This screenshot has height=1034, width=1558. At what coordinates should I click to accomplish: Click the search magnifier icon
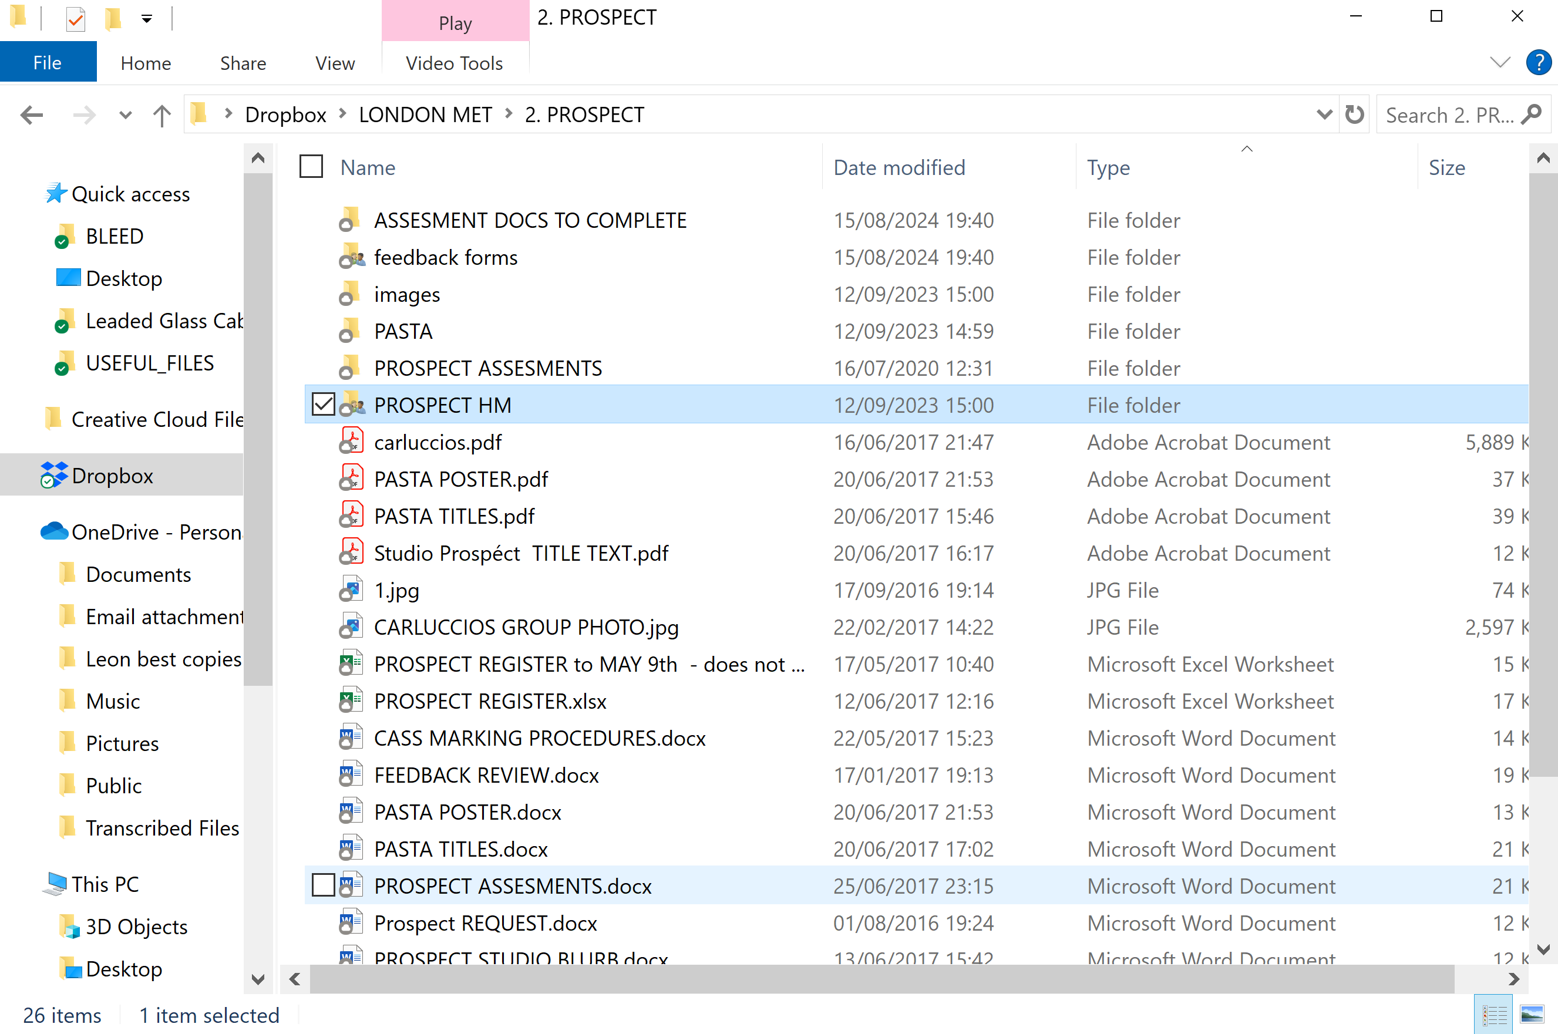tap(1532, 114)
